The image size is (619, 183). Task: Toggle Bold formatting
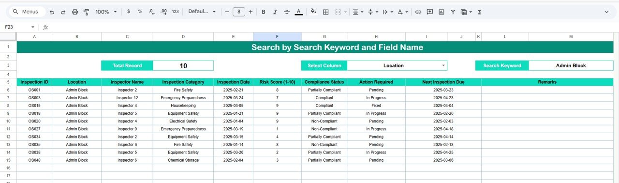click(x=264, y=12)
